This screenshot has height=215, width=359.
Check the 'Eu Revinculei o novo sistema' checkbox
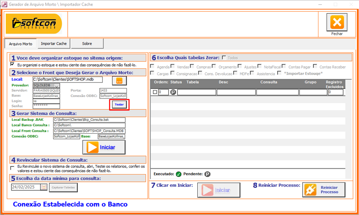coord(12,167)
